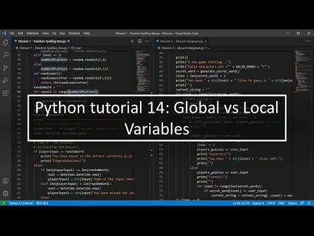The height and width of the screenshot is (236, 314).
Task: Click line number 36 in left editor gutter
Action: 19,60
